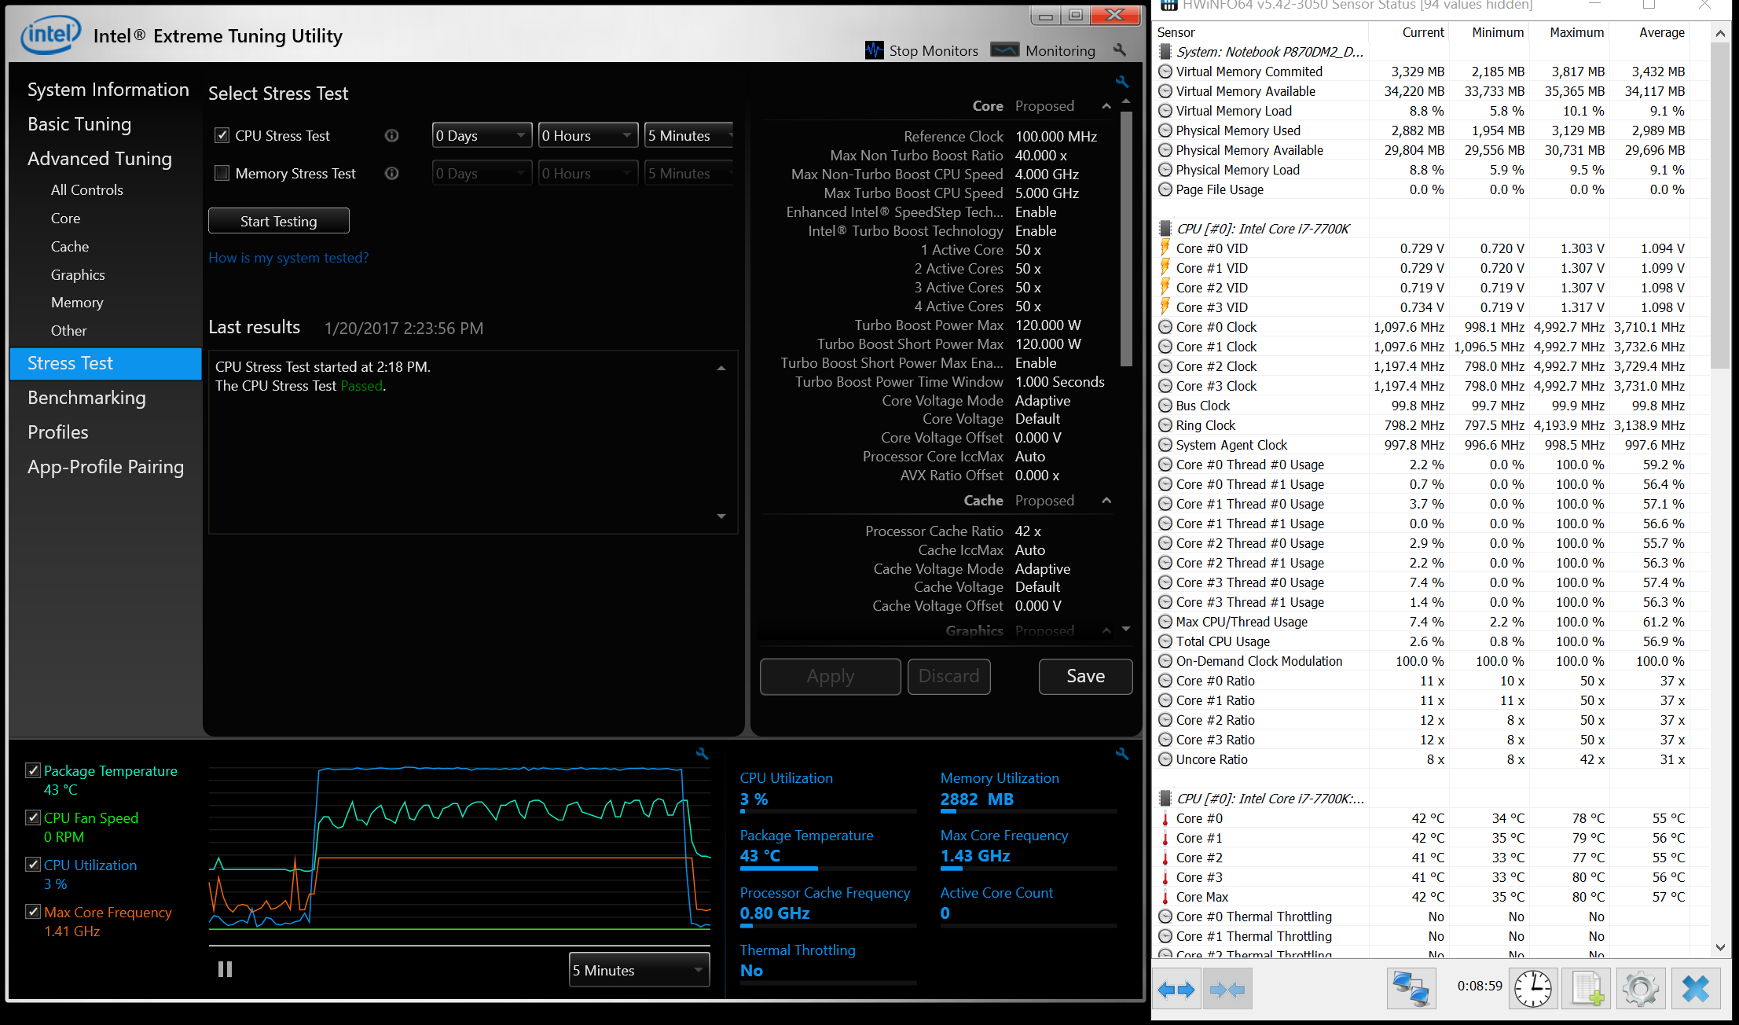Select Profiles in the left menu

click(58, 432)
